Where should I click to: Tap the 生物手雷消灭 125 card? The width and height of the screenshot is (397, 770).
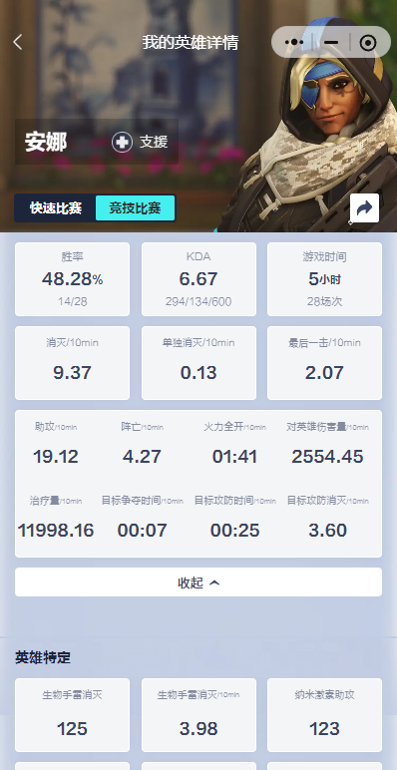tap(72, 715)
